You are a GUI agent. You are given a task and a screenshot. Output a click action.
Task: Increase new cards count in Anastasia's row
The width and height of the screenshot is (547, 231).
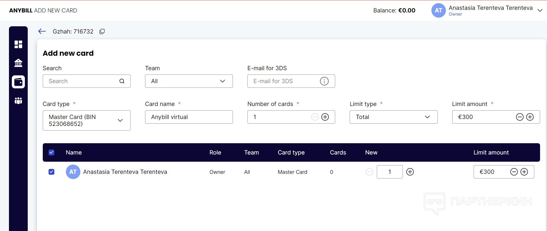click(x=410, y=172)
